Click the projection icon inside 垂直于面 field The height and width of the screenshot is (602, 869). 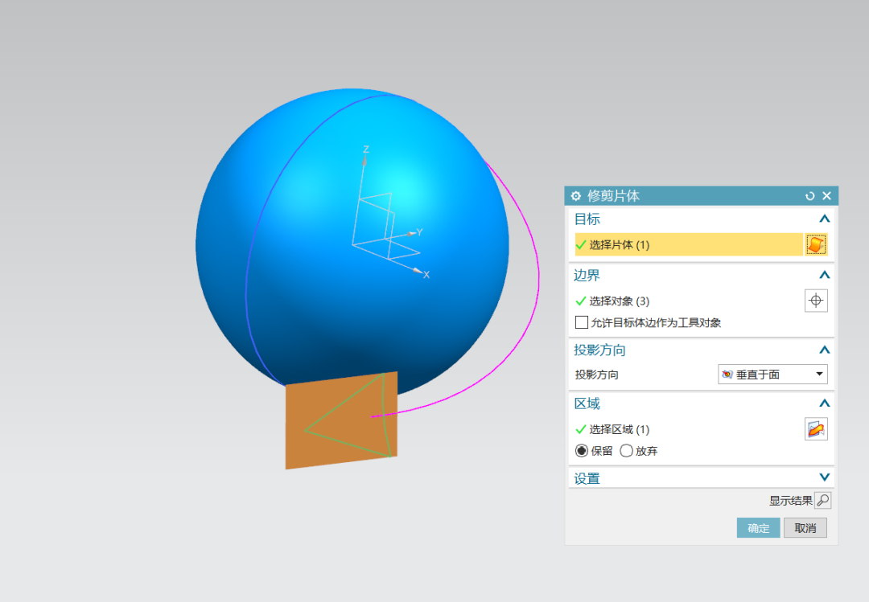(x=728, y=374)
